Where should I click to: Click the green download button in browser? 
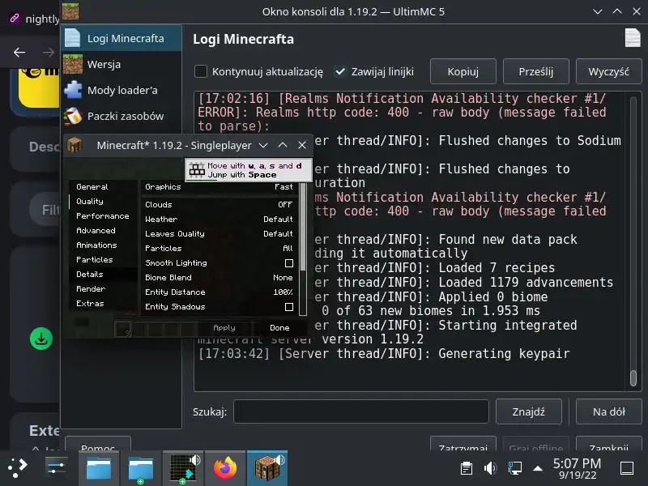click(x=41, y=339)
